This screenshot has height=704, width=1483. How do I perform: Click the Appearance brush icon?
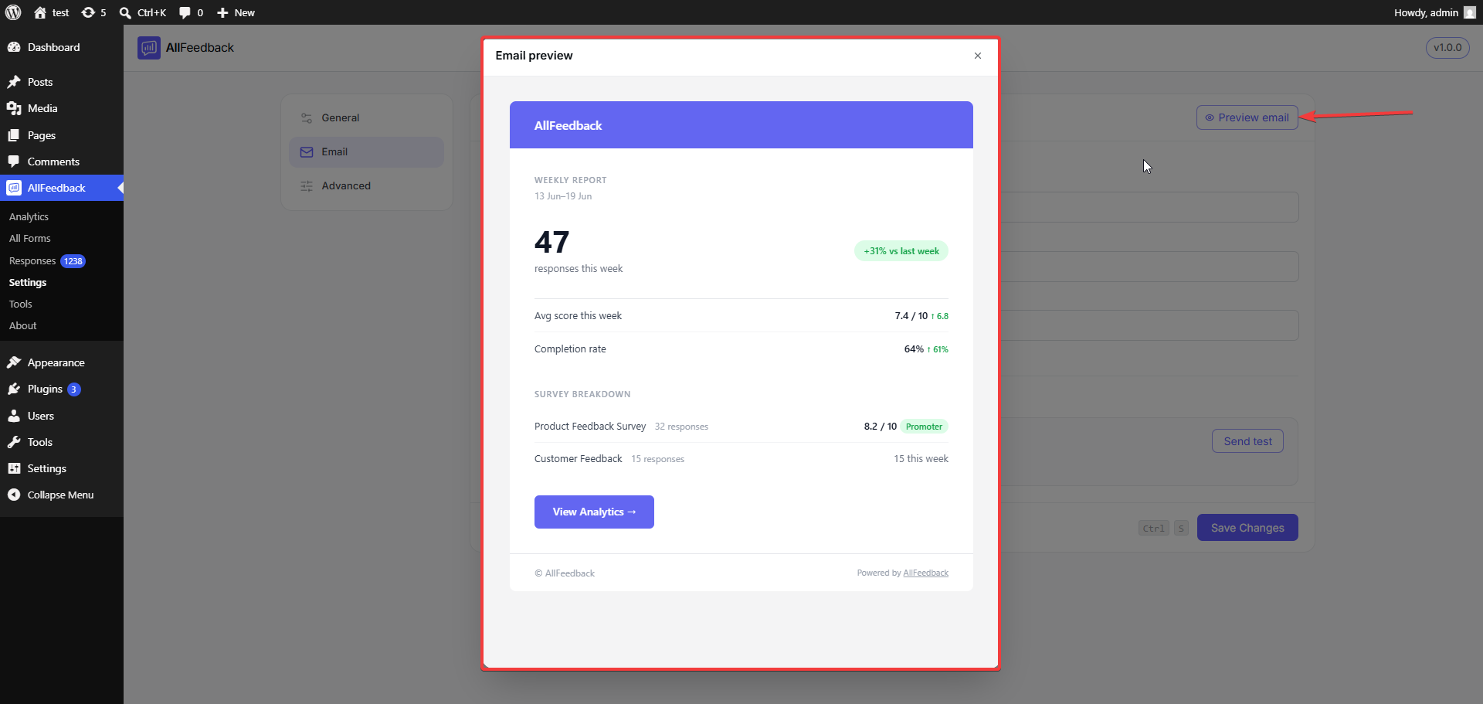click(14, 362)
